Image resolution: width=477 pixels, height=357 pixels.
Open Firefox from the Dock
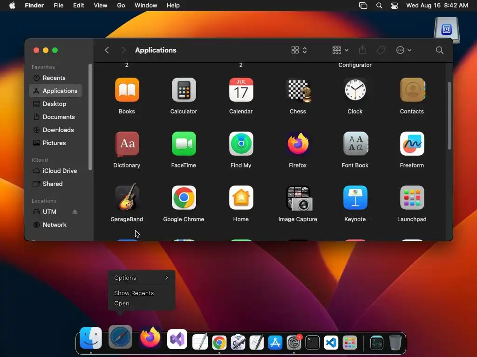[x=150, y=337]
